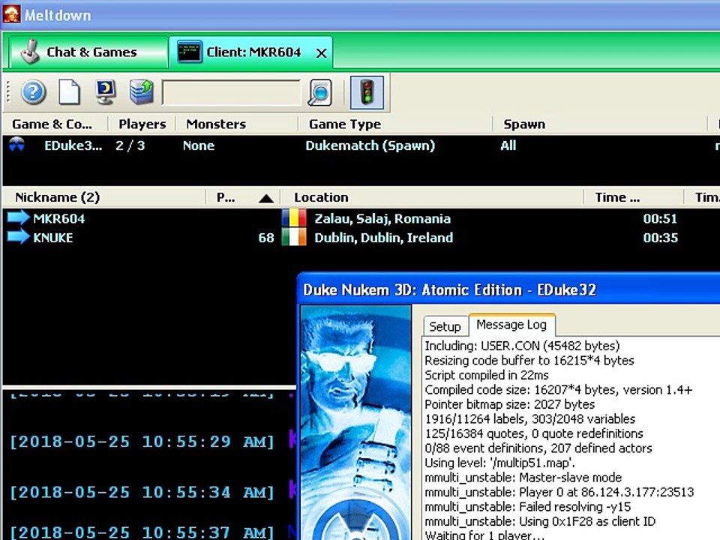Select player KNUKE nickname

coord(52,238)
